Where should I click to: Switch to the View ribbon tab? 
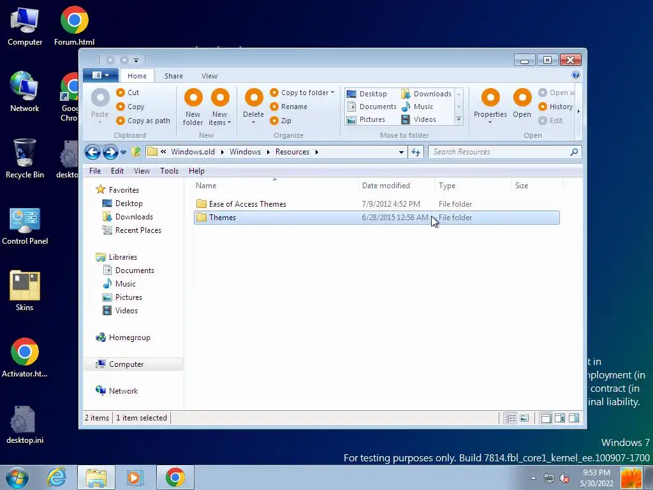point(209,76)
